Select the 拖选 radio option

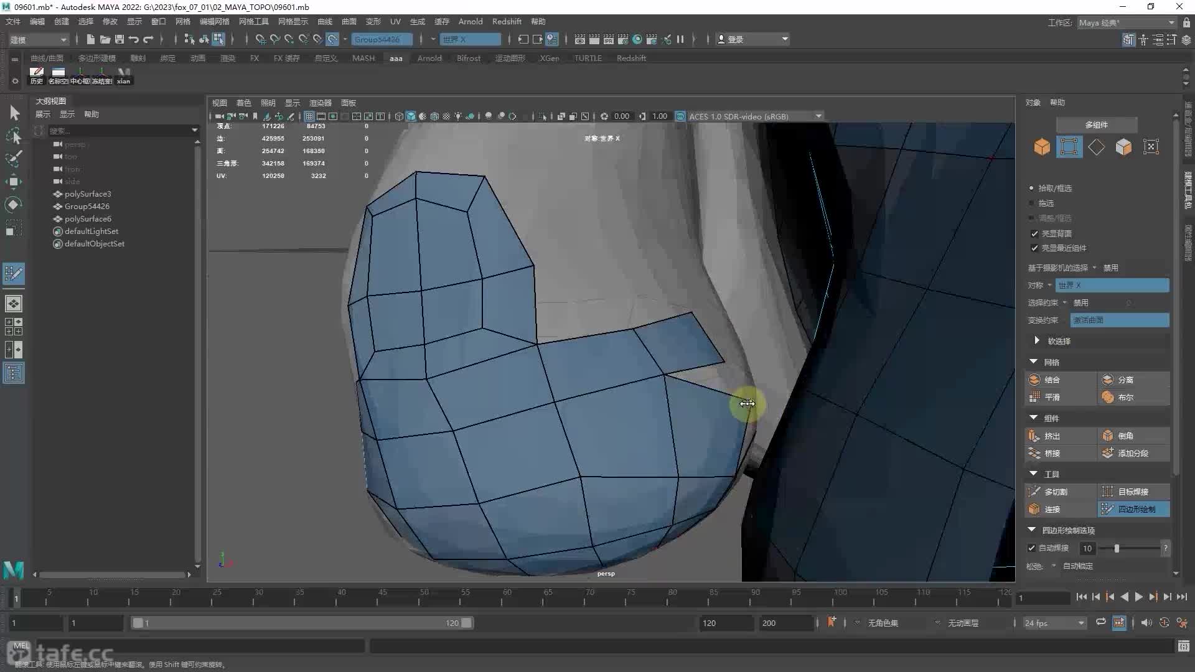click(1031, 203)
